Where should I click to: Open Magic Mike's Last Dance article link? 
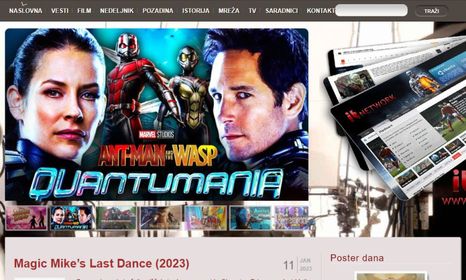tap(101, 264)
